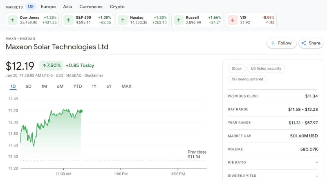This screenshot has height=181, width=327.
Task: Select the 6M chart range
Action: pos(60,86)
